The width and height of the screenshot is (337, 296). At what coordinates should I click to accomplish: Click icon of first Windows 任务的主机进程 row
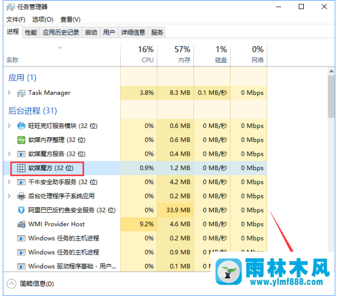click(x=21, y=238)
